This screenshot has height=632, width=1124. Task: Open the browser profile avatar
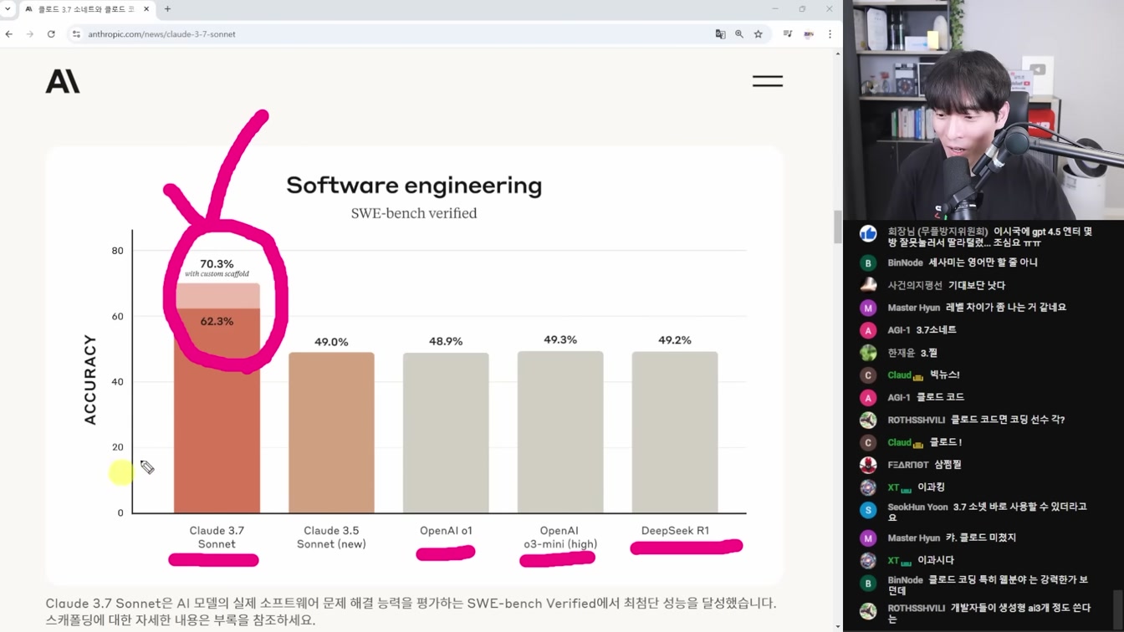tap(809, 34)
